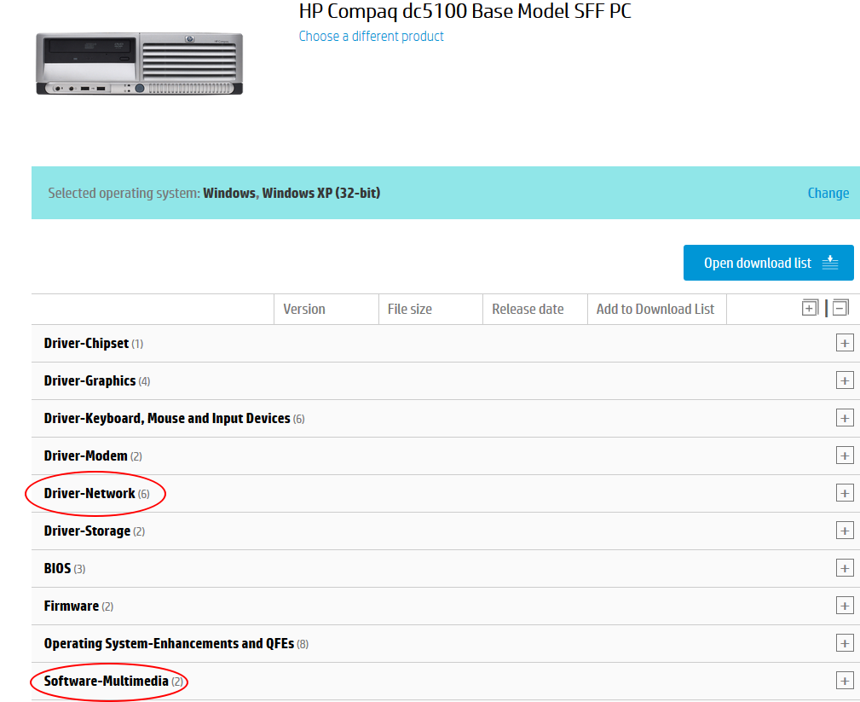Collapse all categories with header minus icon

840,308
